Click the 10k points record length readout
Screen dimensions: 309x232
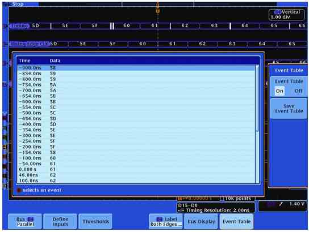click(x=237, y=199)
